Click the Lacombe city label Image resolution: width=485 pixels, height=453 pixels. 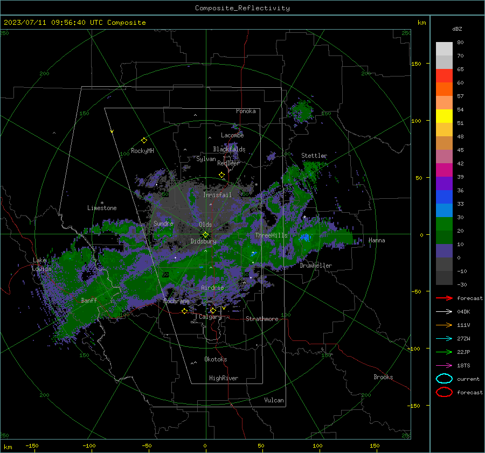(x=232, y=135)
